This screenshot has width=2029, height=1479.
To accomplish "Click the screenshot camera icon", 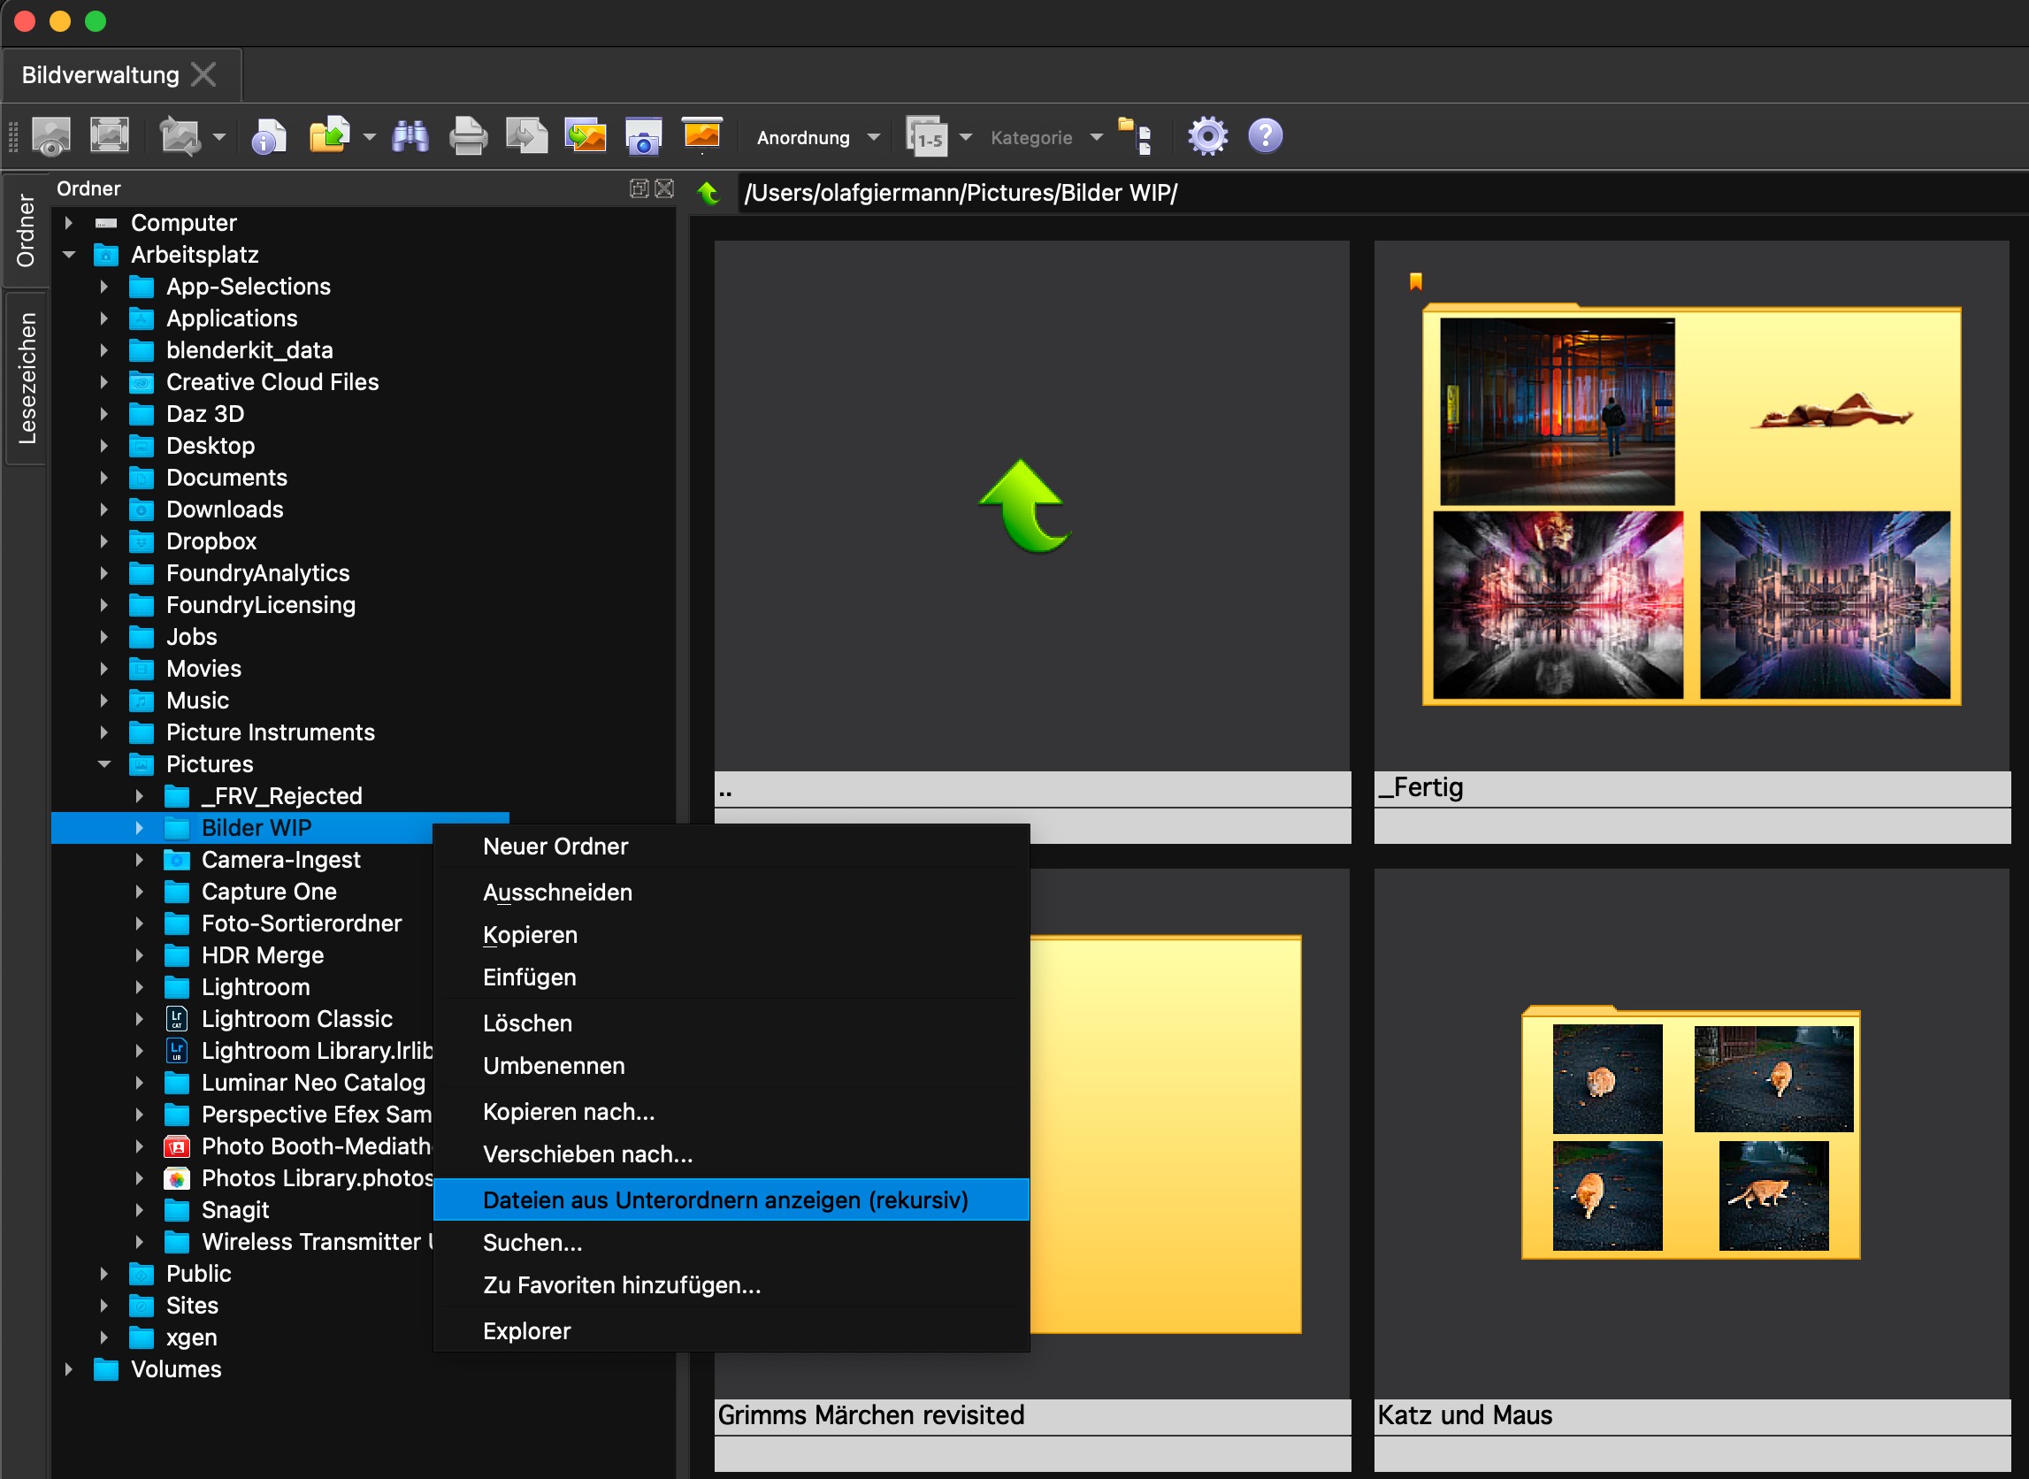I will [643, 137].
